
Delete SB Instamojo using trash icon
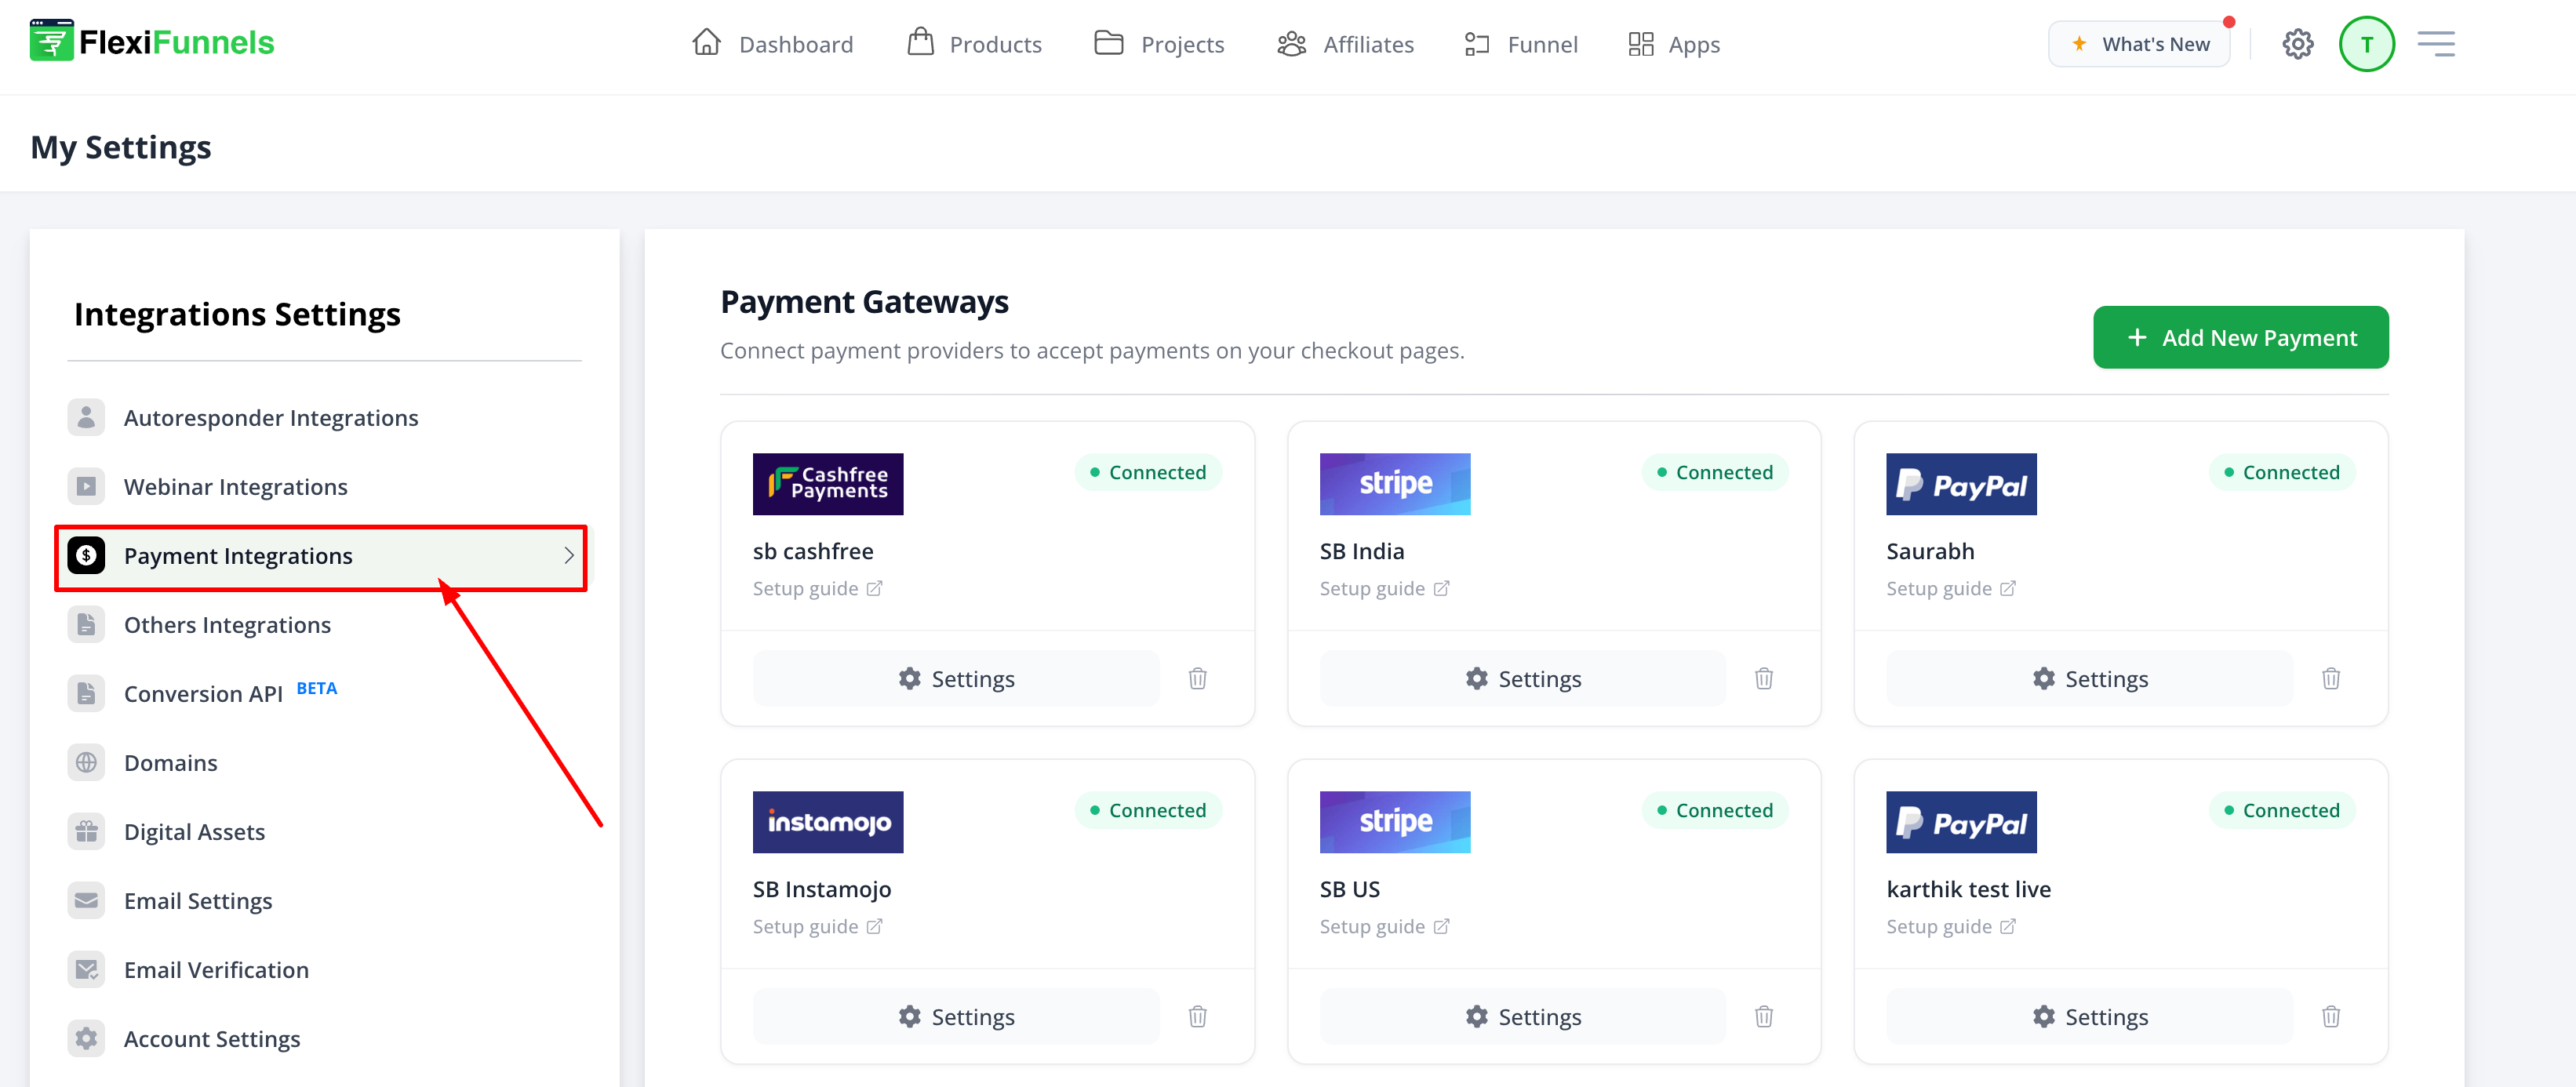tap(1197, 1017)
